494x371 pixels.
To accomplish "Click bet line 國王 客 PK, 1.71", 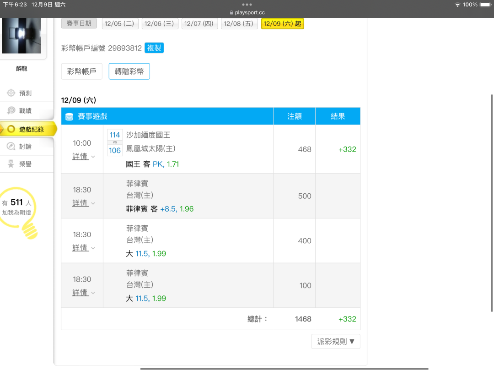I will pyautogui.click(x=152, y=164).
